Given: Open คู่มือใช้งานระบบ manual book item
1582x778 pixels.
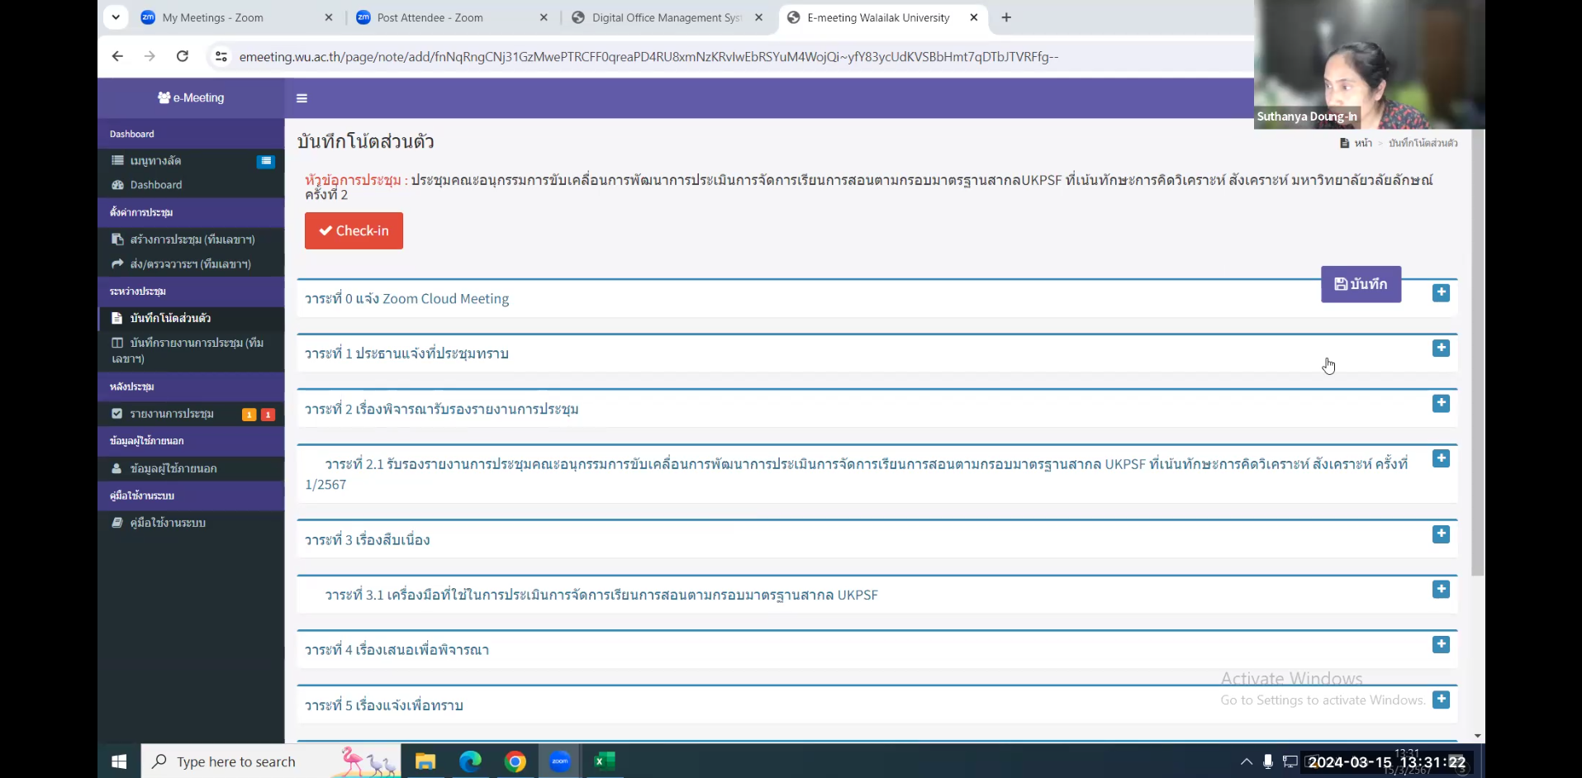Looking at the screenshot, I should pos(168,523).
